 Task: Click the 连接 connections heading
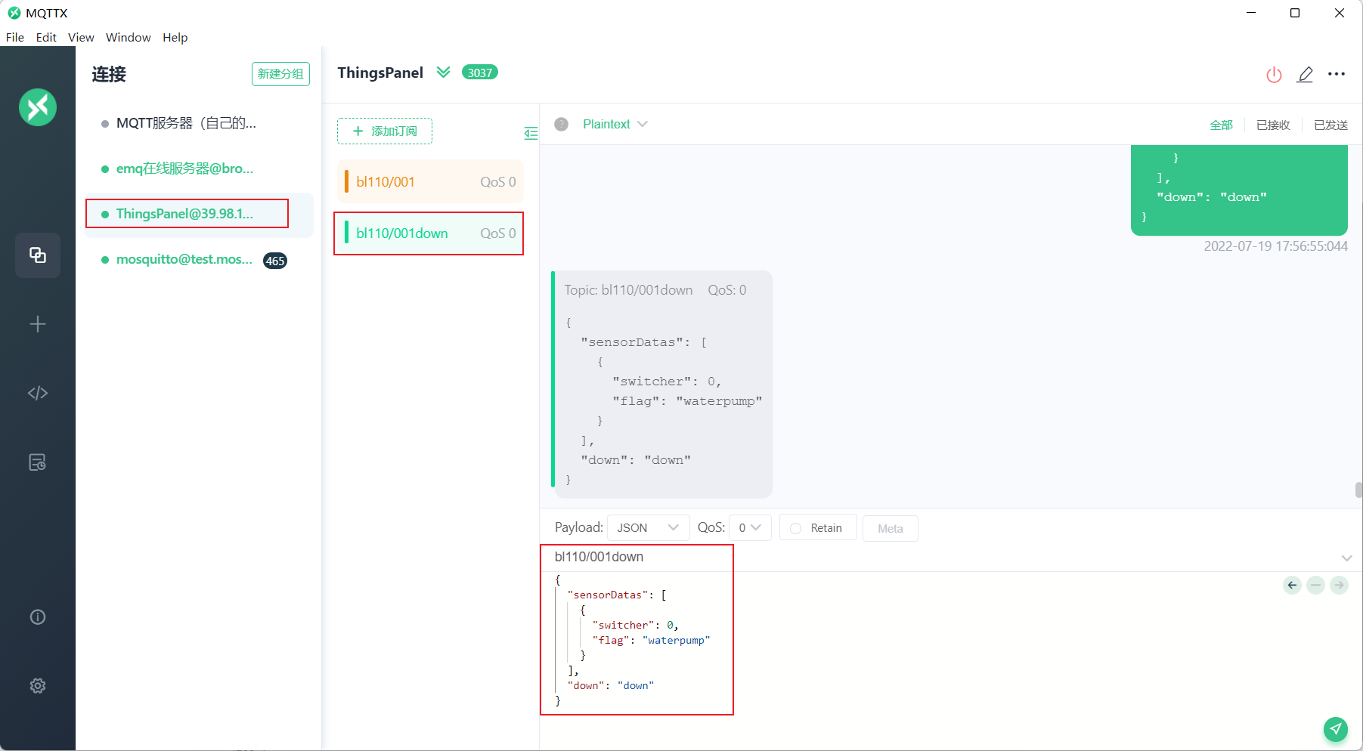(x=109, y=74)
